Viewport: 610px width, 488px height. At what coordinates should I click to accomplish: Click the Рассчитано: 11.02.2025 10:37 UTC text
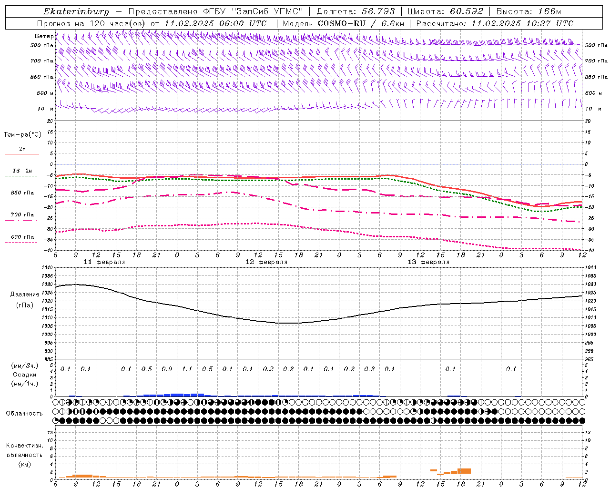(495, 23)
